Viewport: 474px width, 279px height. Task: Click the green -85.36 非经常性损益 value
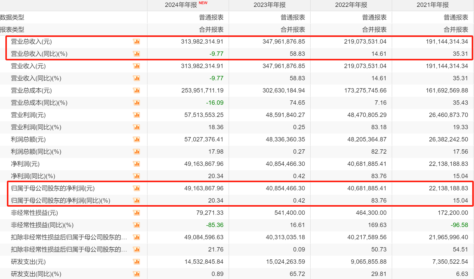coord(215,225)
